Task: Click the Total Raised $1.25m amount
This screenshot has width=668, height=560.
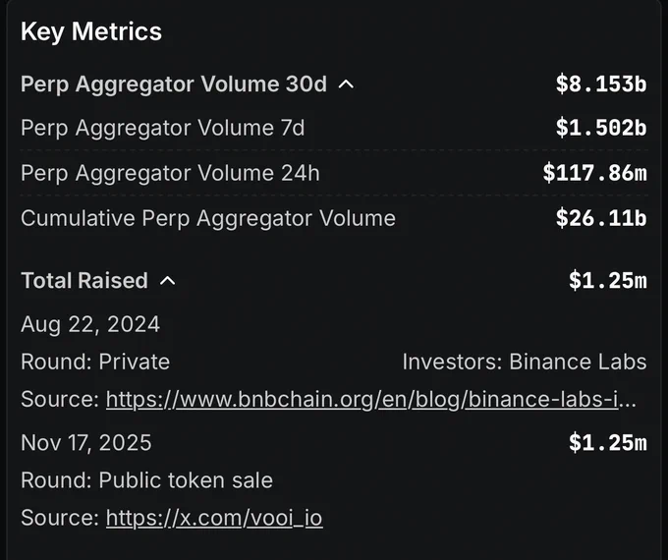Action: click(x=608, y=280)
